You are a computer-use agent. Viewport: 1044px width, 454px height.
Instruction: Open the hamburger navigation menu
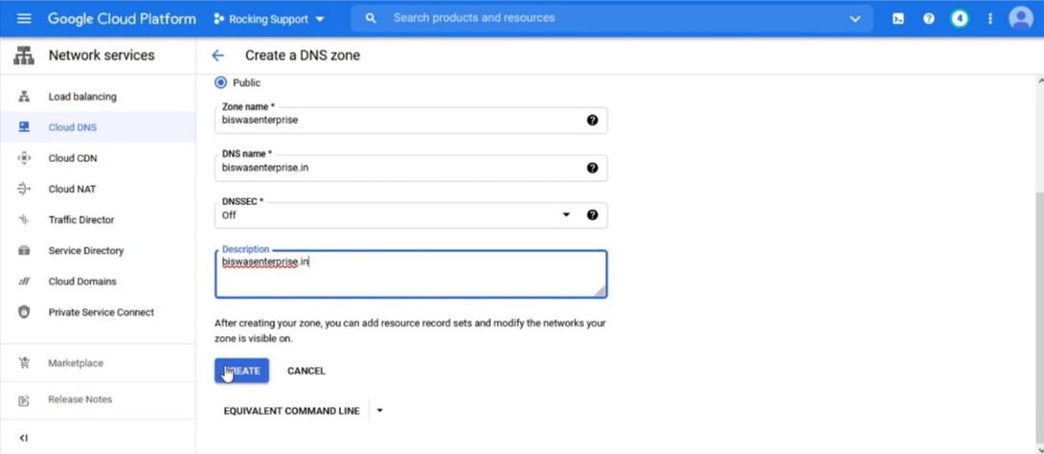point(24,18)
